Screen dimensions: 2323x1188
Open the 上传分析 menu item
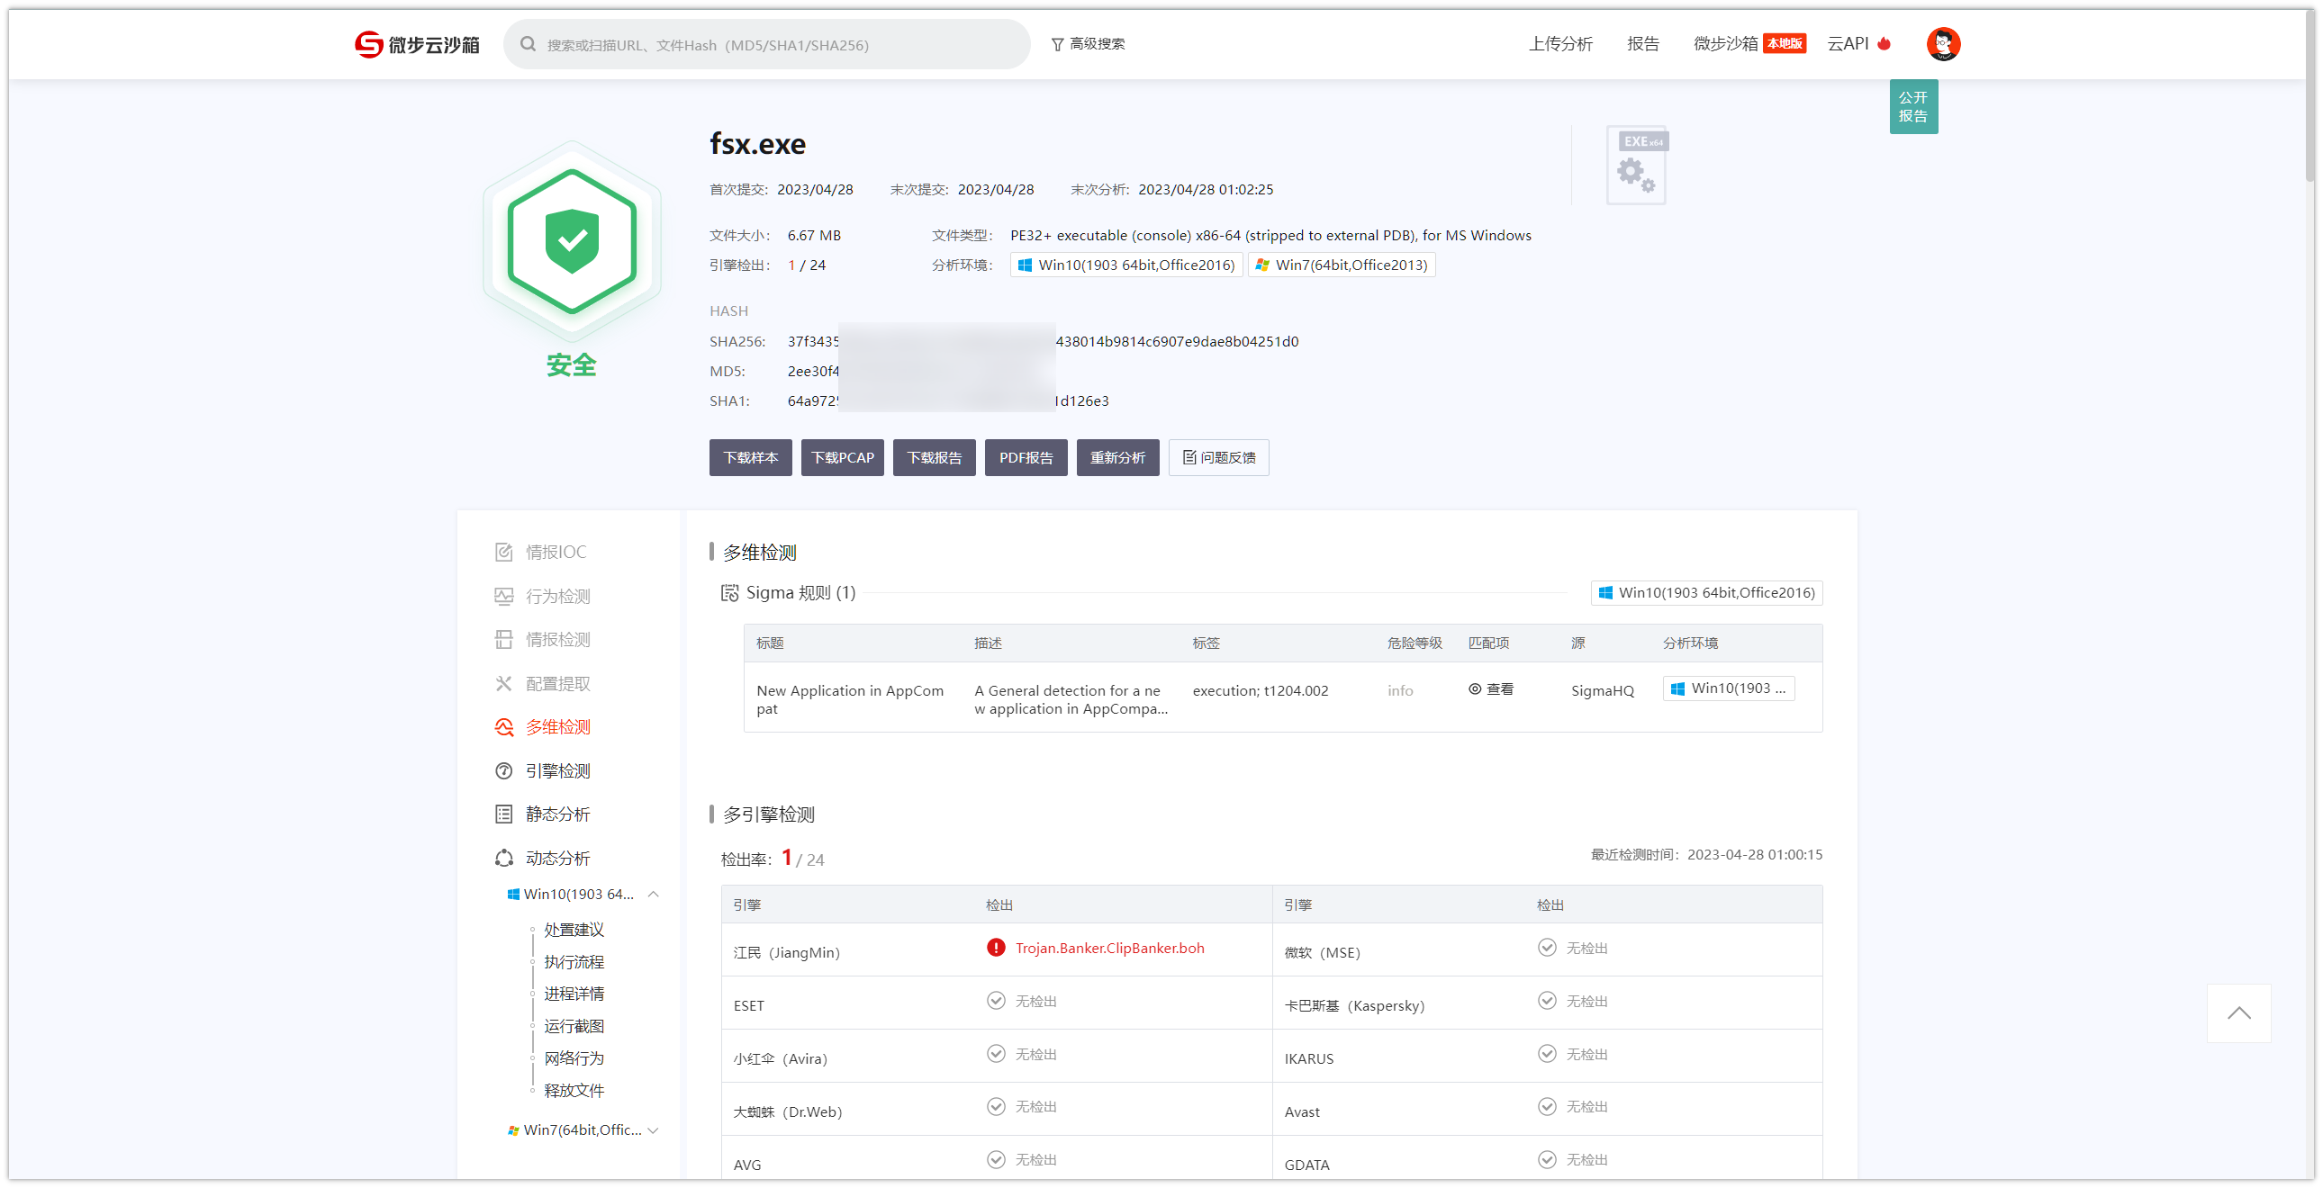[x=1560, y=44]
